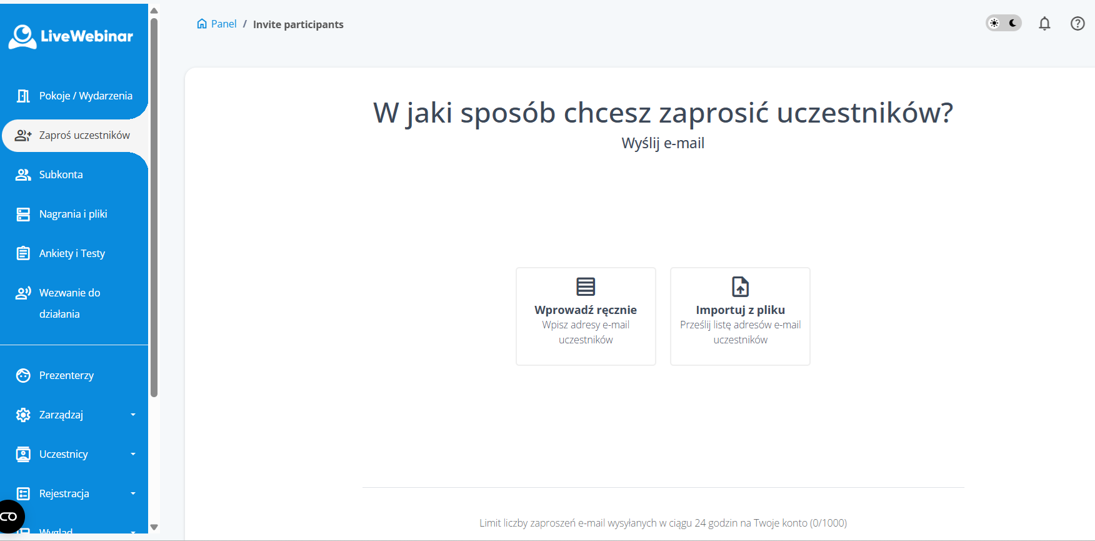Expand the Uczestnicy submenu arrow
This screenshot has height=541, width=1095.
132,454
